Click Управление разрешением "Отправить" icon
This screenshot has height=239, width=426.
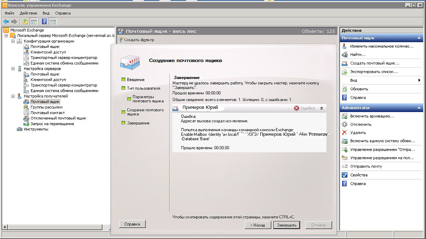point(345,150)
